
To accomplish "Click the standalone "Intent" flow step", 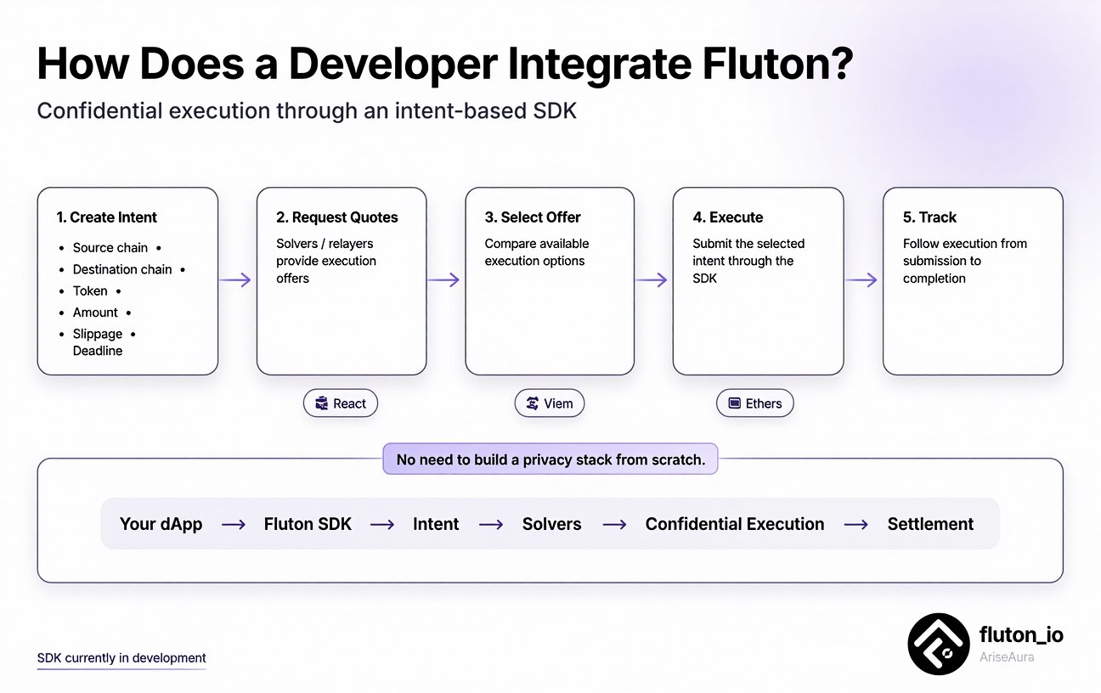I will (x=436, y=524).
